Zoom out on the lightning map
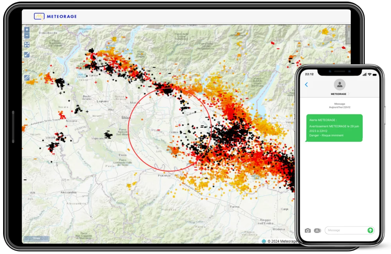The width and height of the screenshot is (391, 254). tap(27, 36)
